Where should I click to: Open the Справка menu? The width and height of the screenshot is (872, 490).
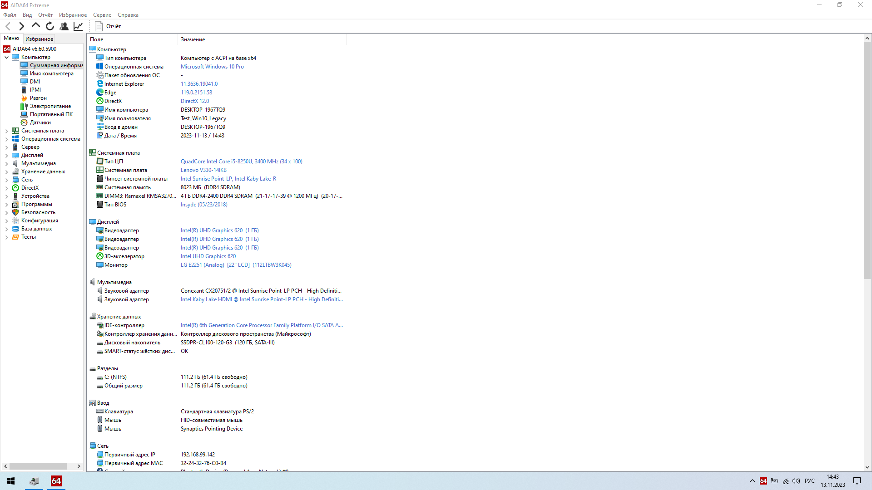128,15
